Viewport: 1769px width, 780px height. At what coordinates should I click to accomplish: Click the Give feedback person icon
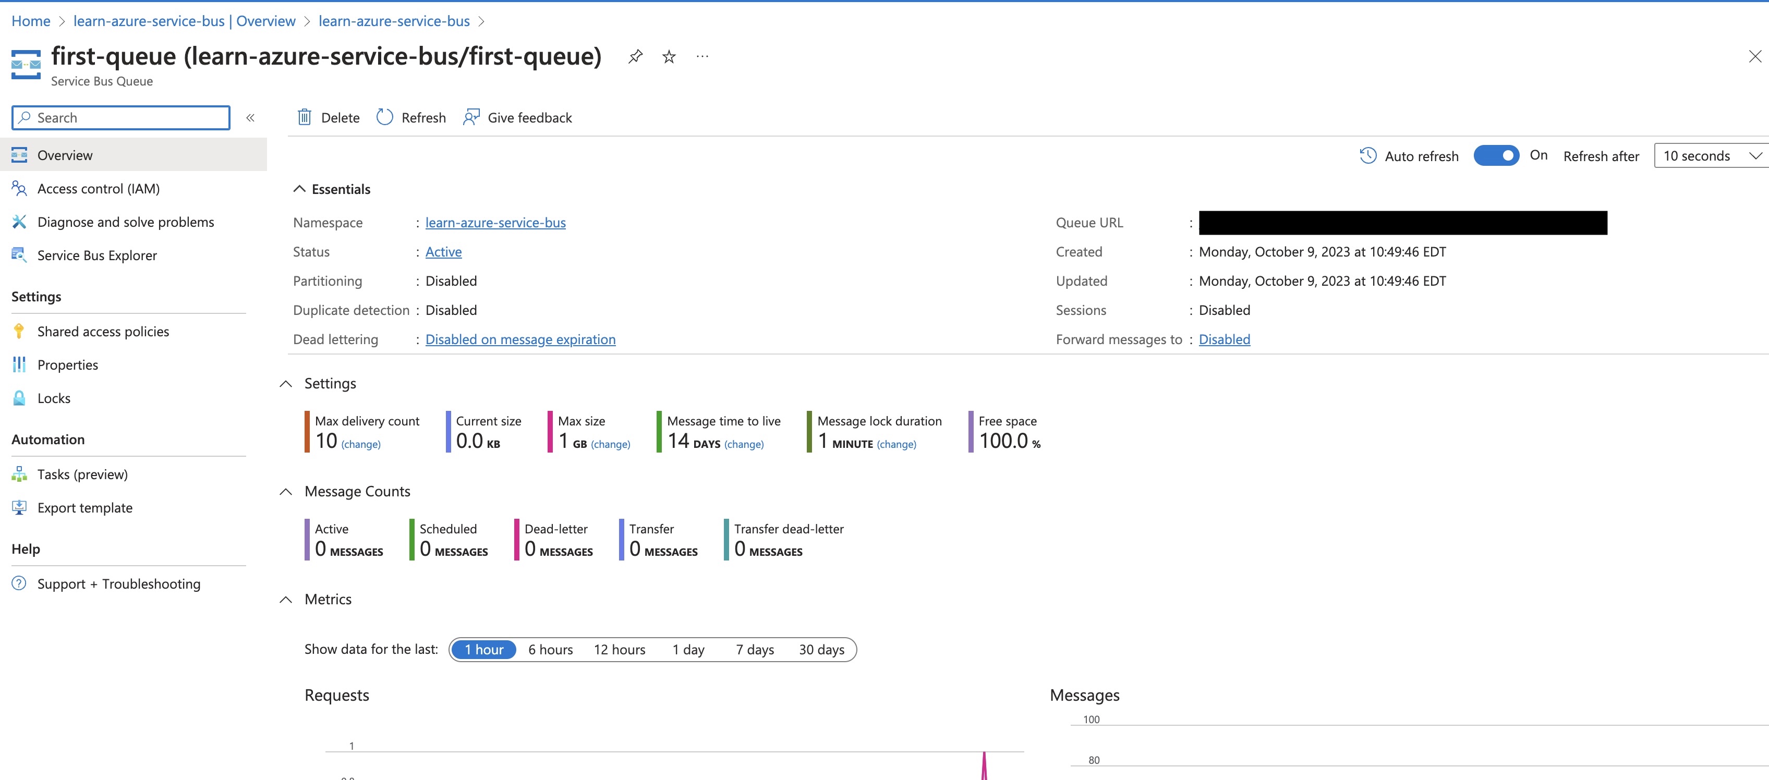(x=471, y=117)
